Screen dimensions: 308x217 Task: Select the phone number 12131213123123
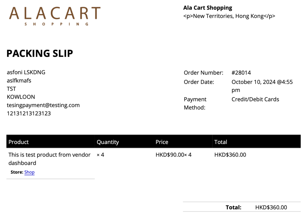pyautogui.click(x=29, y=113)
